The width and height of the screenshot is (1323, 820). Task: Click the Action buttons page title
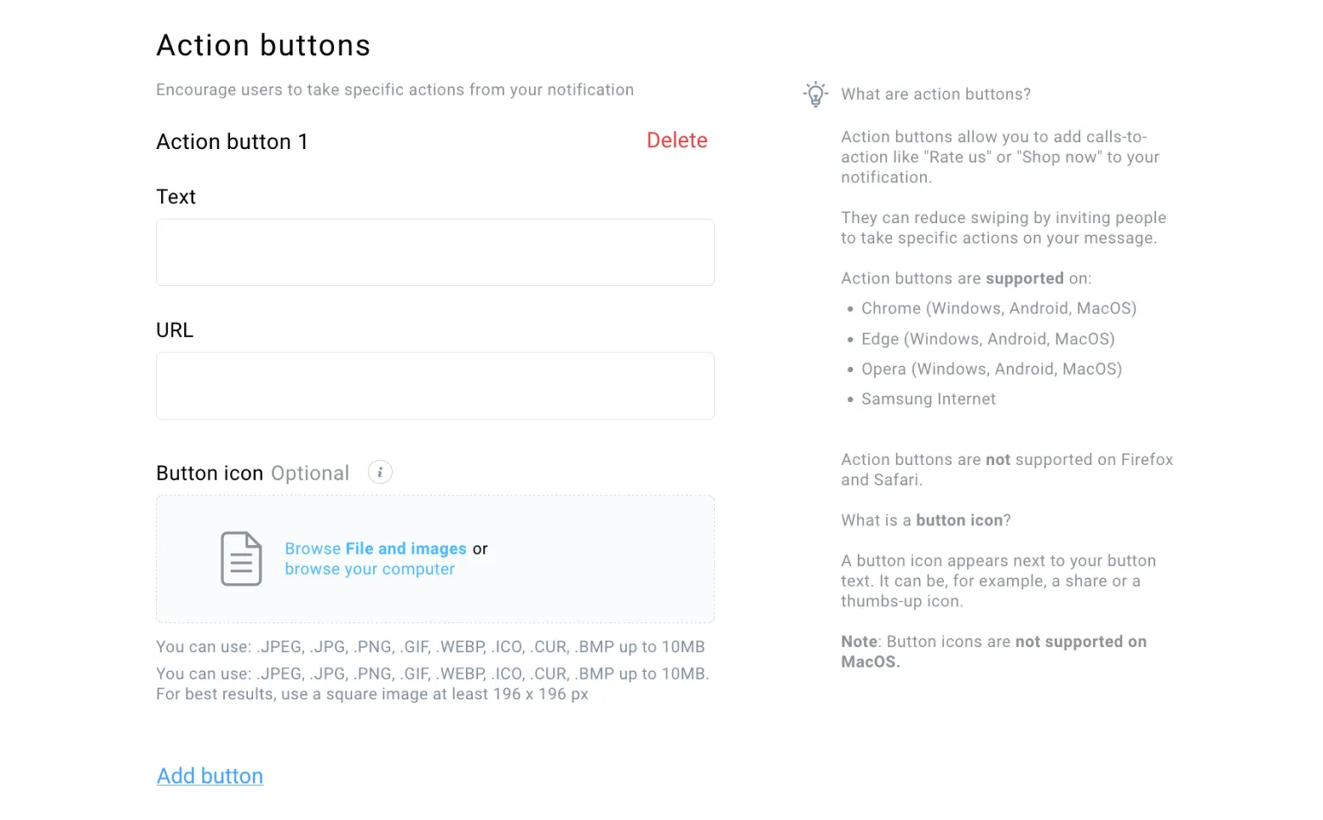(x=263, y=45)
